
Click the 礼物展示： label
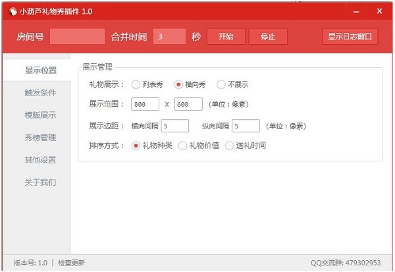point(107,84)
